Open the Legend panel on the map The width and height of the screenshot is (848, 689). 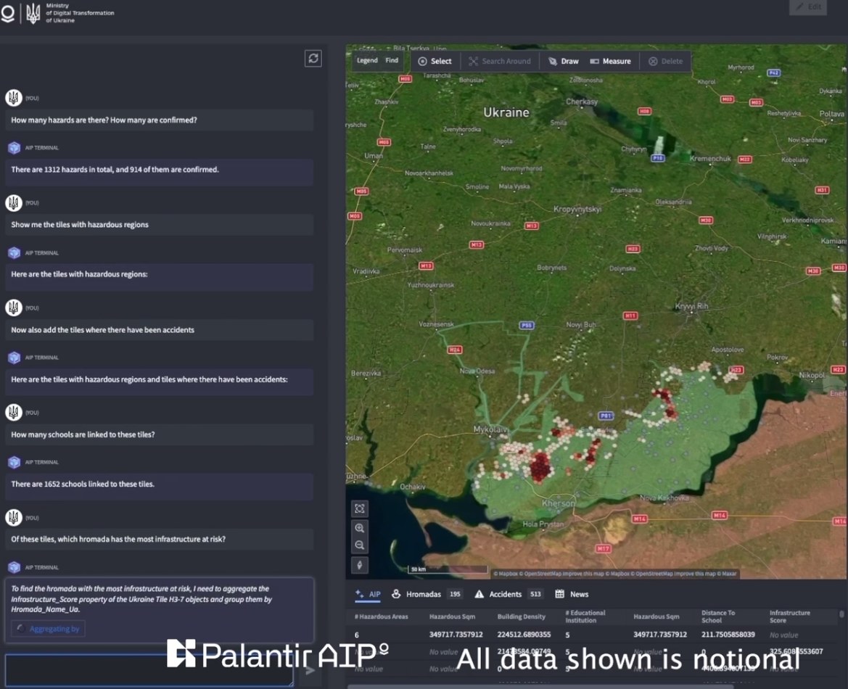pyautogui.click(x=367, y=61)
